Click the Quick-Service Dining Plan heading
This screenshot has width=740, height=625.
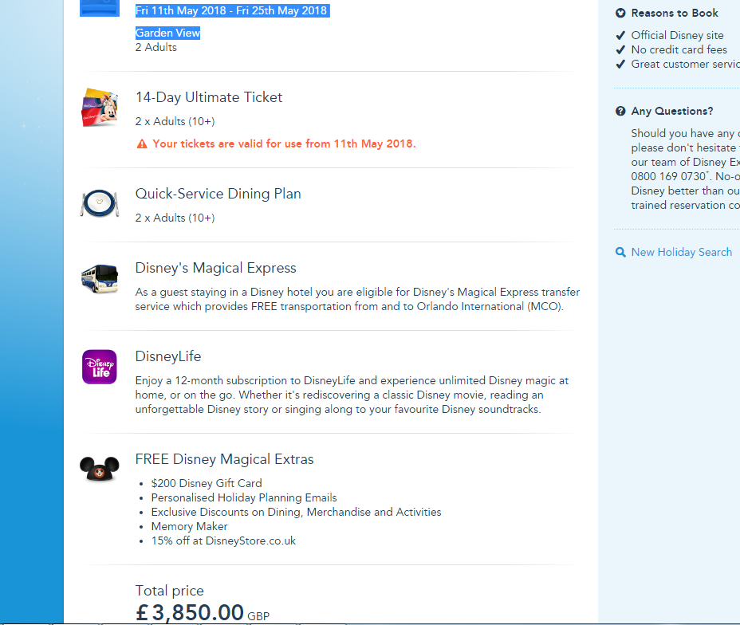218,194
